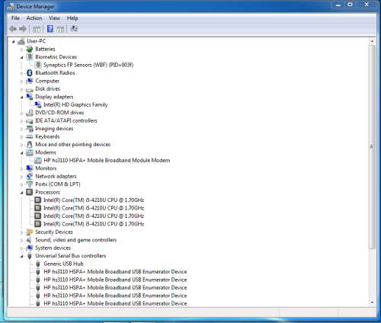Click the Scan for hardware changes toolbar icon
Image resolution: width=381 pixels, height=323 pixels.
tap(74, 28)
